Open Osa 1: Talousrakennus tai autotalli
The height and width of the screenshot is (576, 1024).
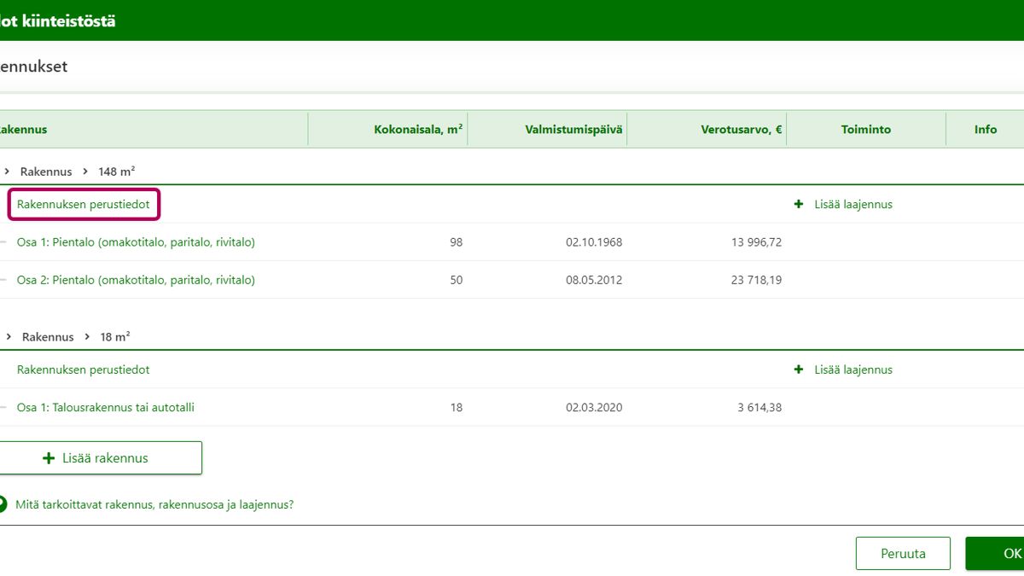(106, 408)
